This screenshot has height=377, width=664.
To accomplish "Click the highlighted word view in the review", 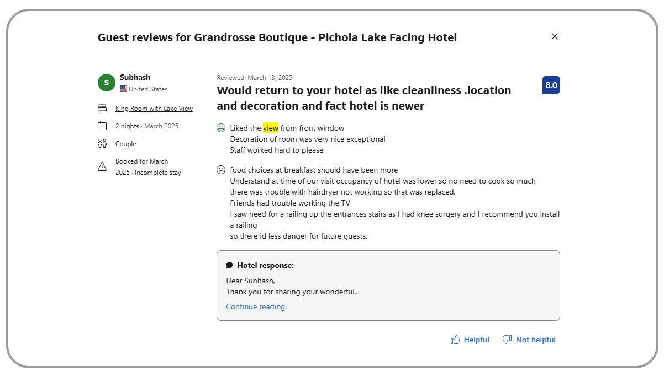I will coord(271,127).
